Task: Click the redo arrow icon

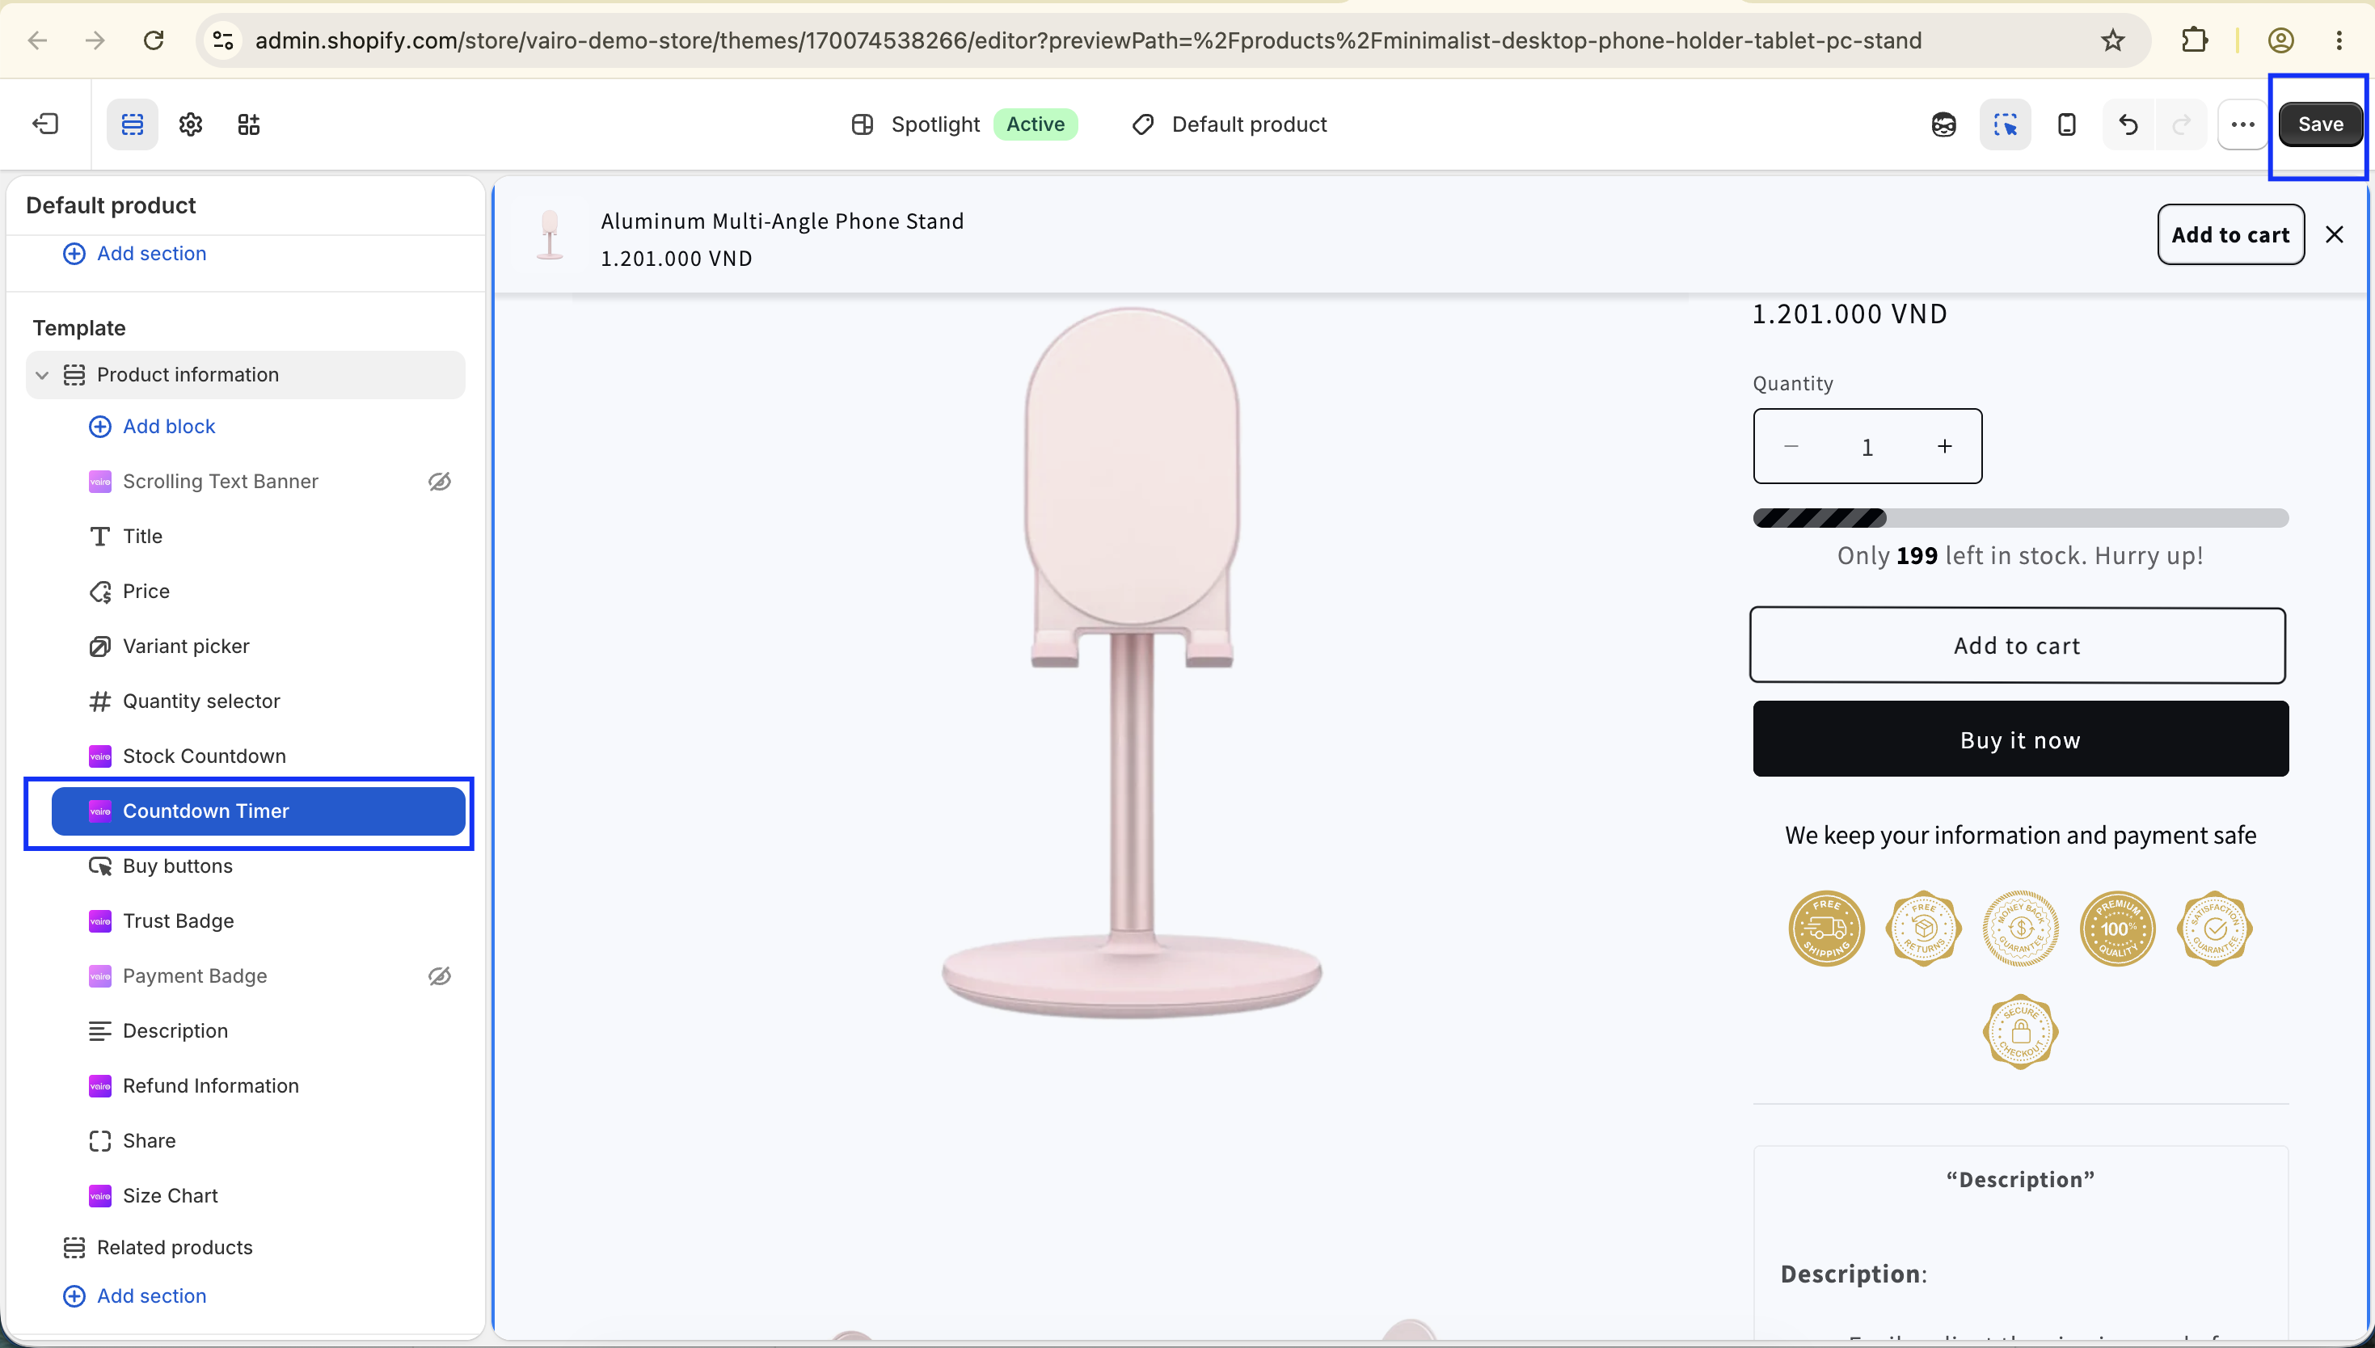Action: click(2182, 124)
